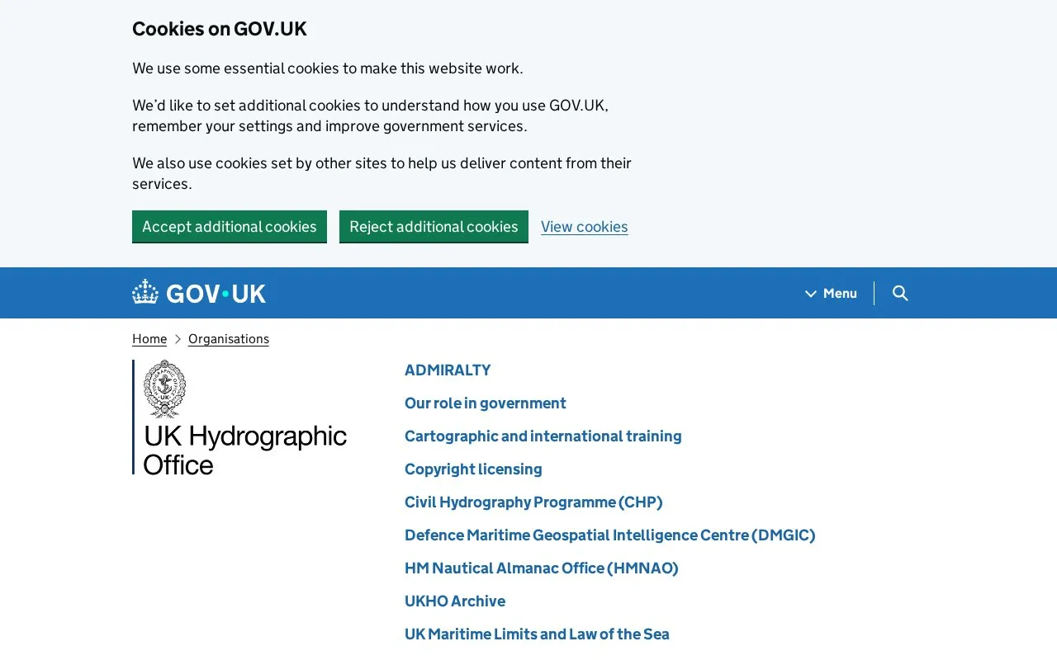The image size is (1057, 660).
Task: Go to Home breadcrumb
Action: point(149,339)
